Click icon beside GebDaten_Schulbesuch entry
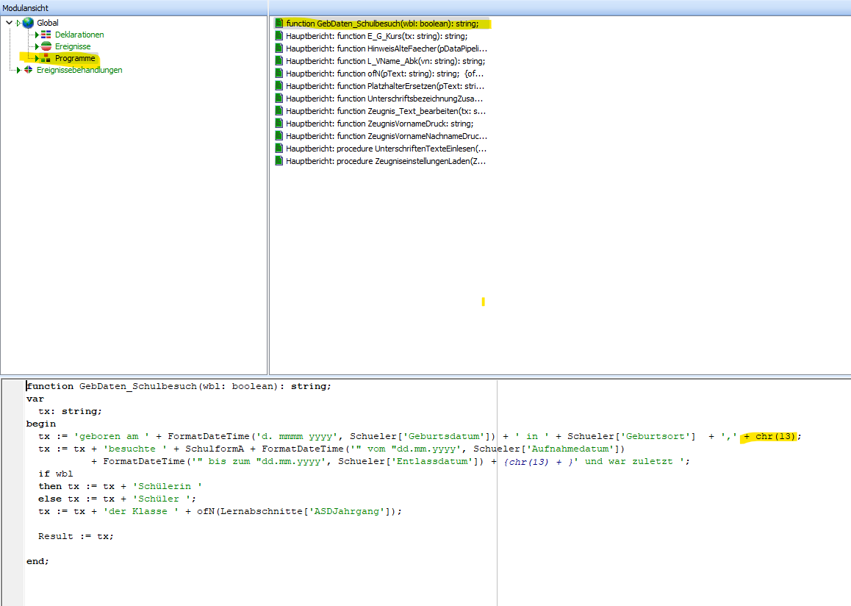The height and width of the screenshot is (606, 851). pos(279,24)
